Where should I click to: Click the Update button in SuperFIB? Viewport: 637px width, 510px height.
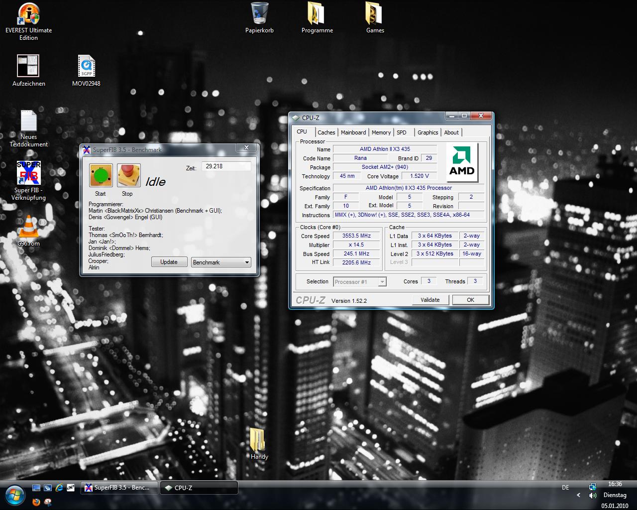click(x=169, y=262)
